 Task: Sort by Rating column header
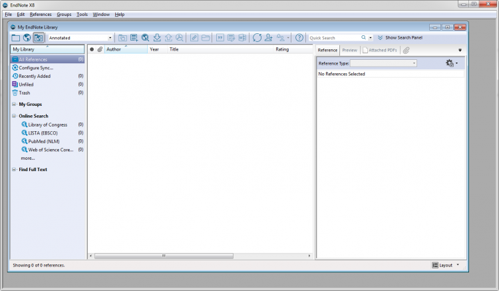pyautogui.click(x=293, y=49)
